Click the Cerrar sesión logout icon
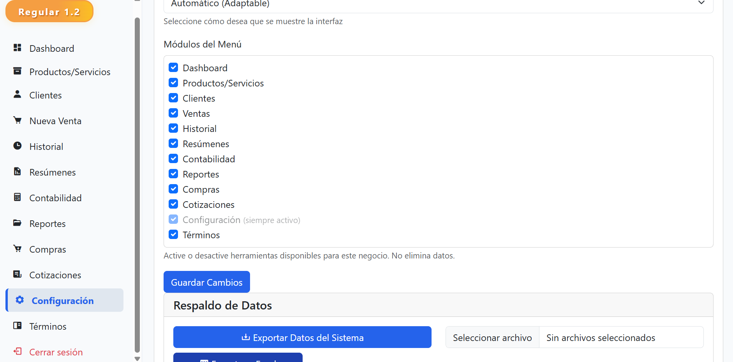This screenshot has width=733, height=362. [17, 351]
